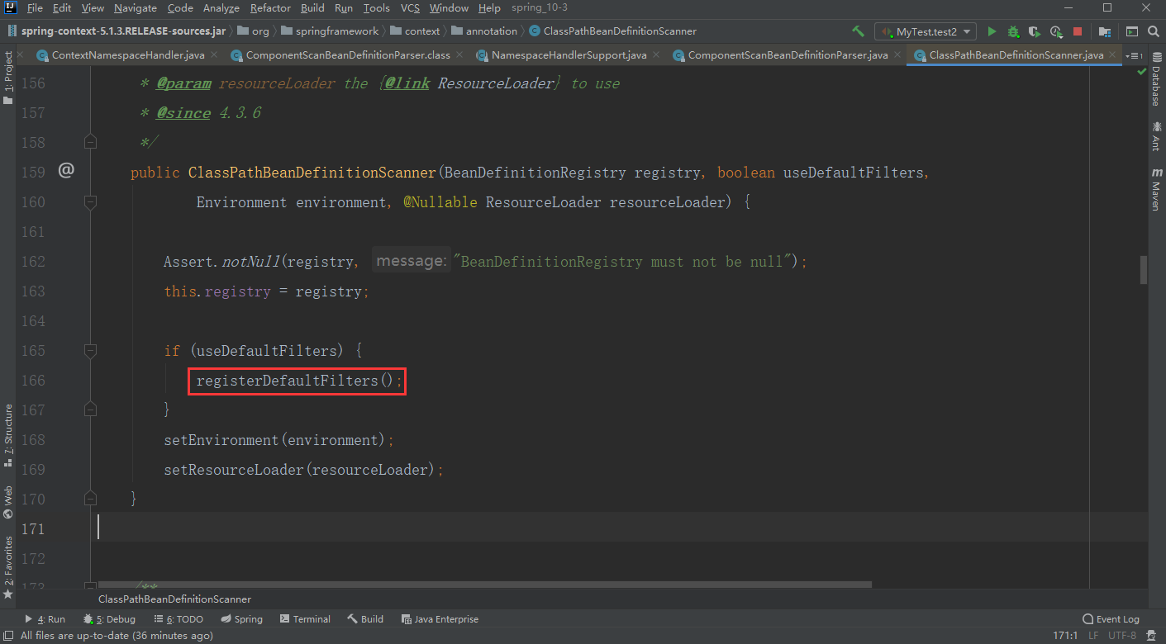Open the Favorites tool window
1166x644 pixels.
point(8,567)
